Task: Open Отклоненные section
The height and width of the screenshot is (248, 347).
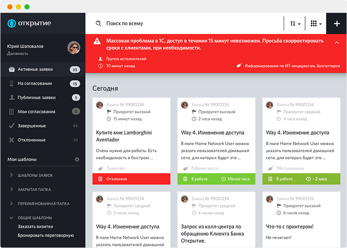Action: pos(43,140)
